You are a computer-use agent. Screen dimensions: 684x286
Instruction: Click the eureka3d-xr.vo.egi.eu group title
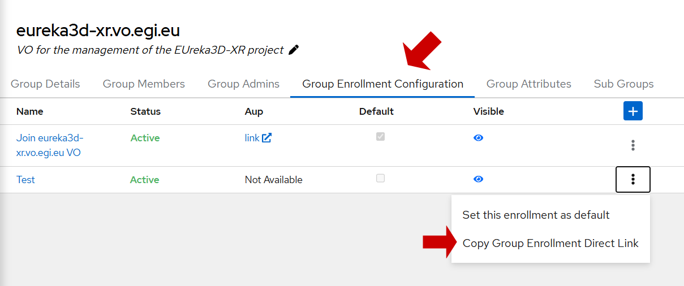click(x=98, y=30)
